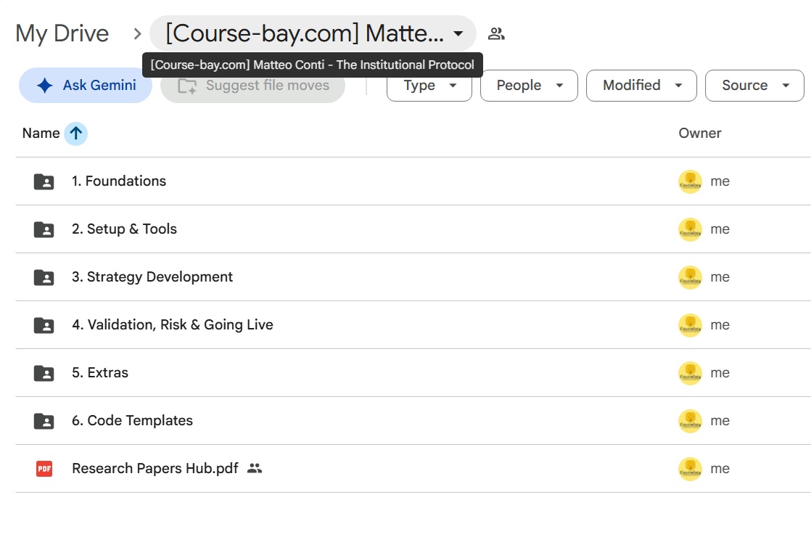Image resolution: width=811 pixels, height=537 pixels.
Task: Click the 3. Strategy Development folder icon
Action: (44, 277)
